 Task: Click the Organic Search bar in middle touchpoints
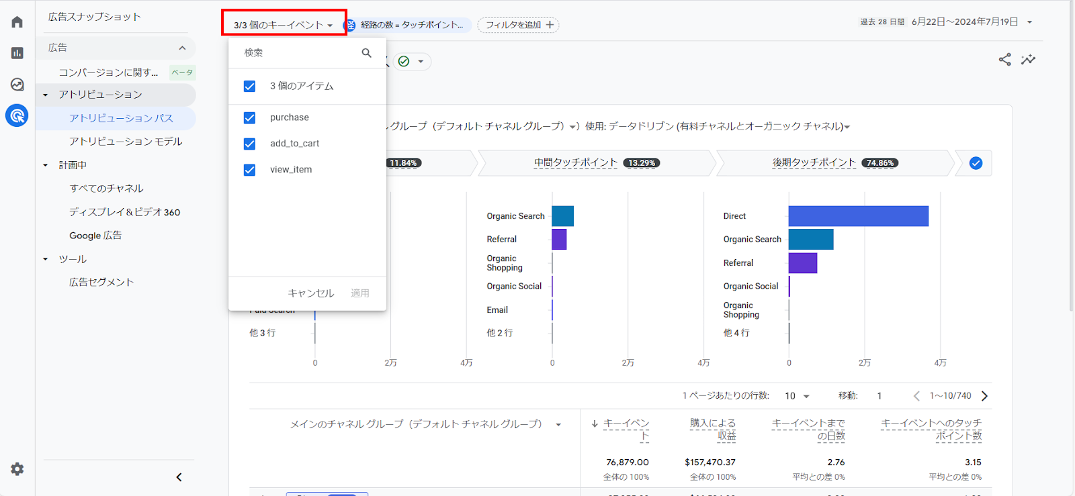563,216
